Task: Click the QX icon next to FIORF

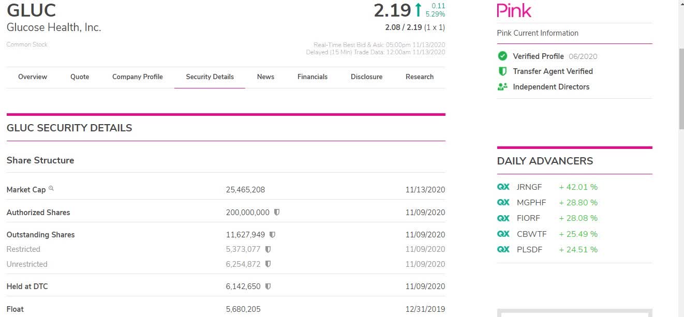Action: pyautogui.click(x=503, y=218)
